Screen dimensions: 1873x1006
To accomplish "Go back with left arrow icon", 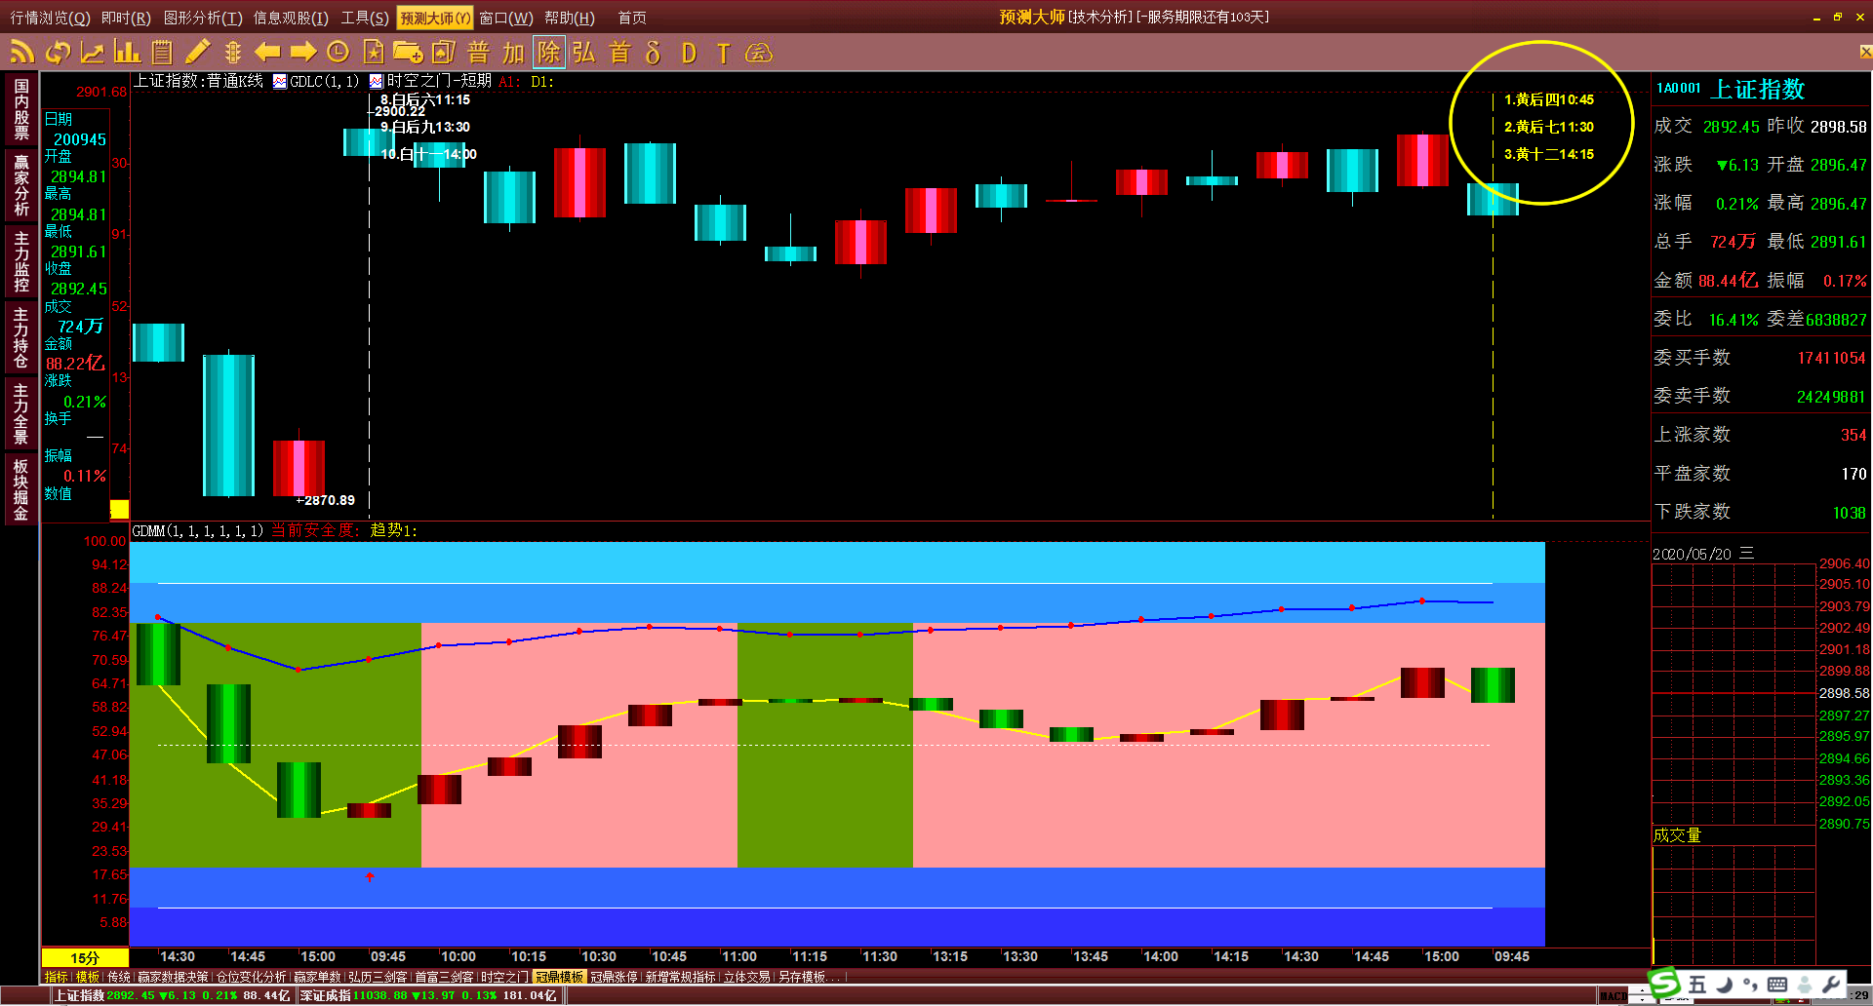I will point(267,52).
